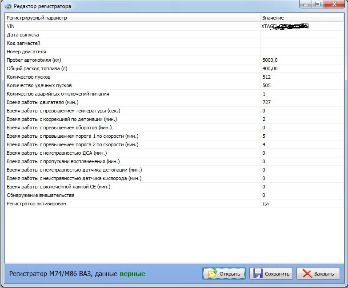Screen dimensions: 348x288
Task: Click the empty Дата выпуска value cell
Action: 302,35
